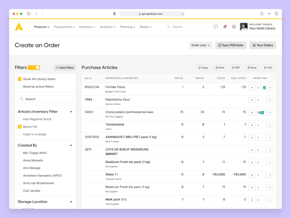Open the chat messages icon
Image resolution: width=291 pixels, height=218 pixels.
(x=216, y=27)
